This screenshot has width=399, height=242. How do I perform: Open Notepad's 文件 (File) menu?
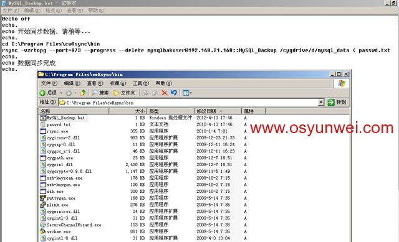(11, 11)
